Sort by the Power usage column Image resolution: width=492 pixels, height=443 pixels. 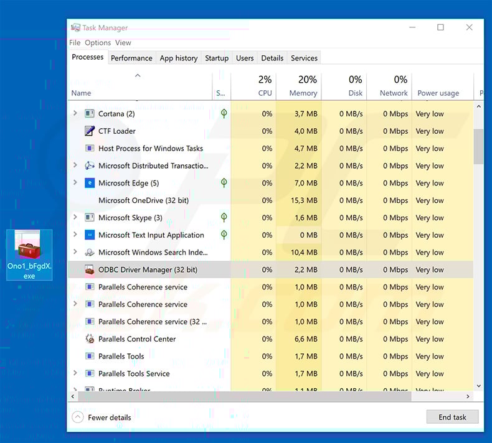pyautogui.click(x=442, y=86)
